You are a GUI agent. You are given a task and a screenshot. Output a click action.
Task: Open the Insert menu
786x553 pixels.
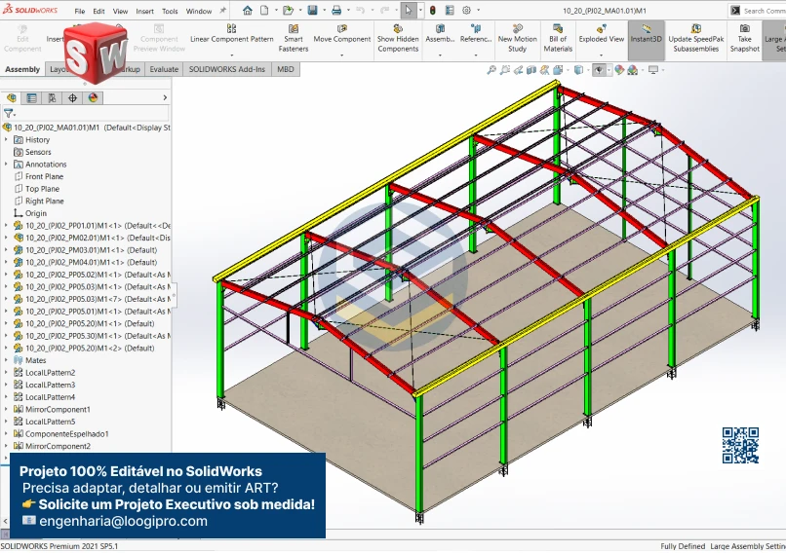[x=144, y=12]
